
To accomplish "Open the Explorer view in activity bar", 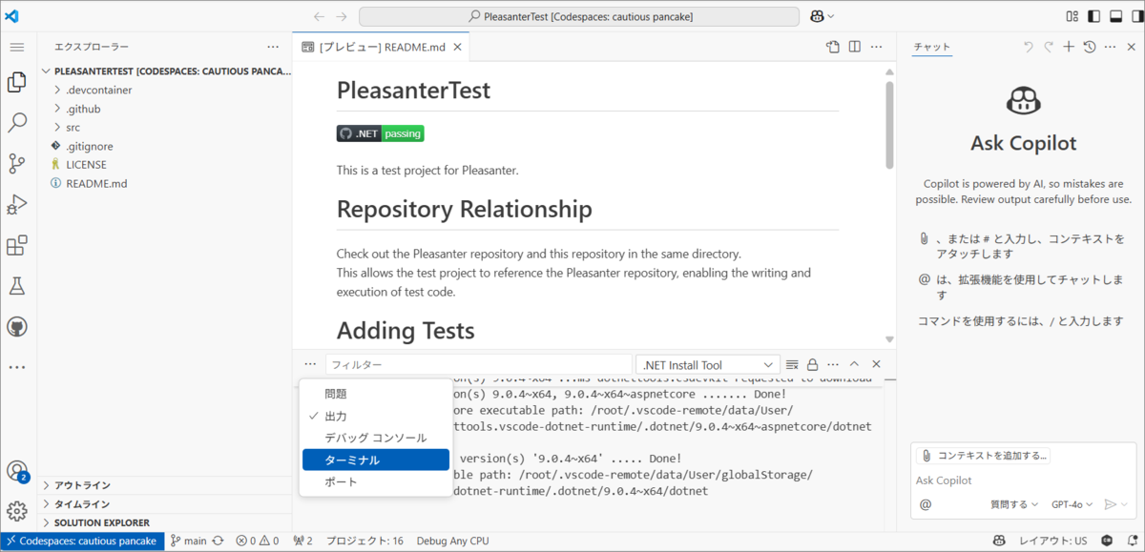I will [x=16, y=83].
